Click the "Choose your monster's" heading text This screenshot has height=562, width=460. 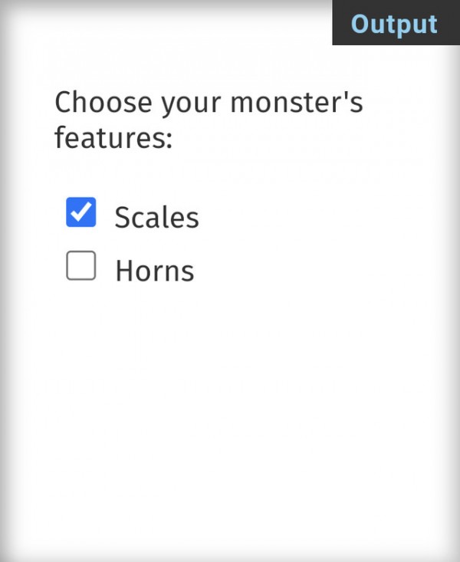click(x=209, y=102)
